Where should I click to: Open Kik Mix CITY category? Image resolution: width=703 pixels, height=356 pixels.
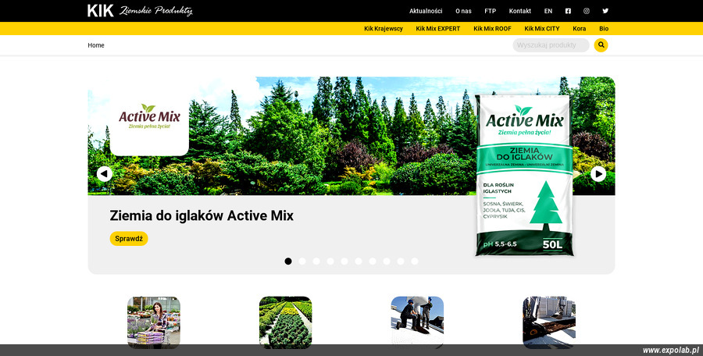tap(542, 29)
